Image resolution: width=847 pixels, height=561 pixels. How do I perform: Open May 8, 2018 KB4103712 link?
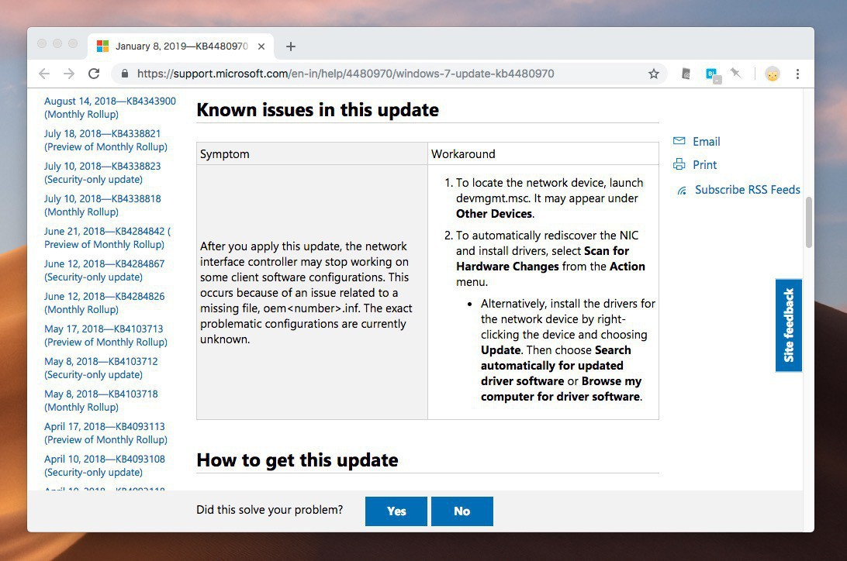click(x=101, y=368)
